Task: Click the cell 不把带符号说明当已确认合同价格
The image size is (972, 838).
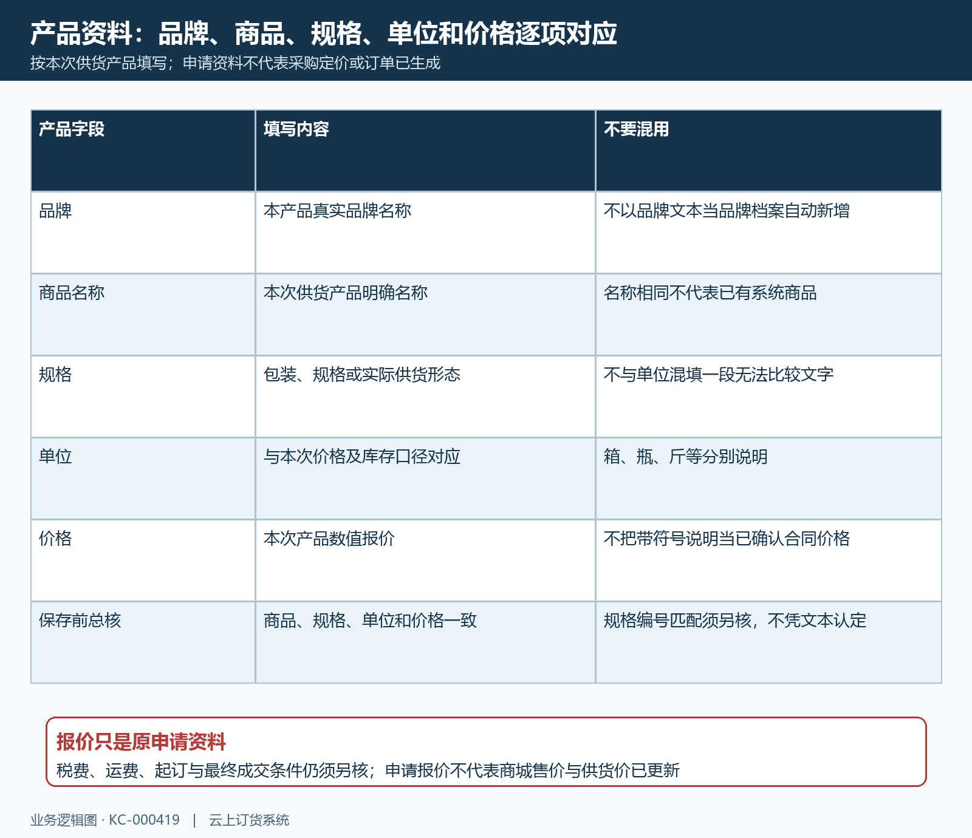Action: 768,560
